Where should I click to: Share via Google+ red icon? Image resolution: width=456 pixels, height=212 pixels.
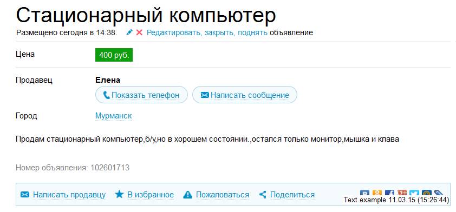402,193
